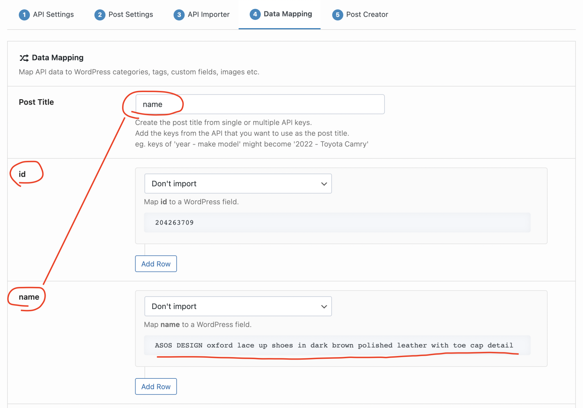
Task: Open the id field mapping dropdown
Action: tap(238, 184)
